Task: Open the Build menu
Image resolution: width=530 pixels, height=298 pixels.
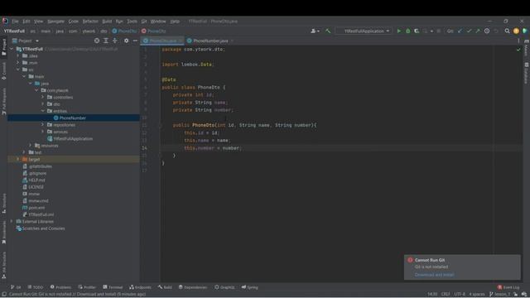Action: (x=107, y=22)
